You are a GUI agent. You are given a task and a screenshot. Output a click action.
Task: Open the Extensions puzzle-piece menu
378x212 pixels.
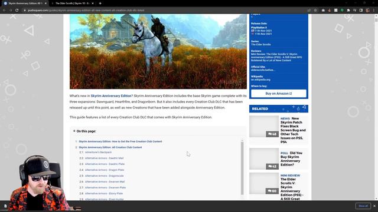point(348,11)
